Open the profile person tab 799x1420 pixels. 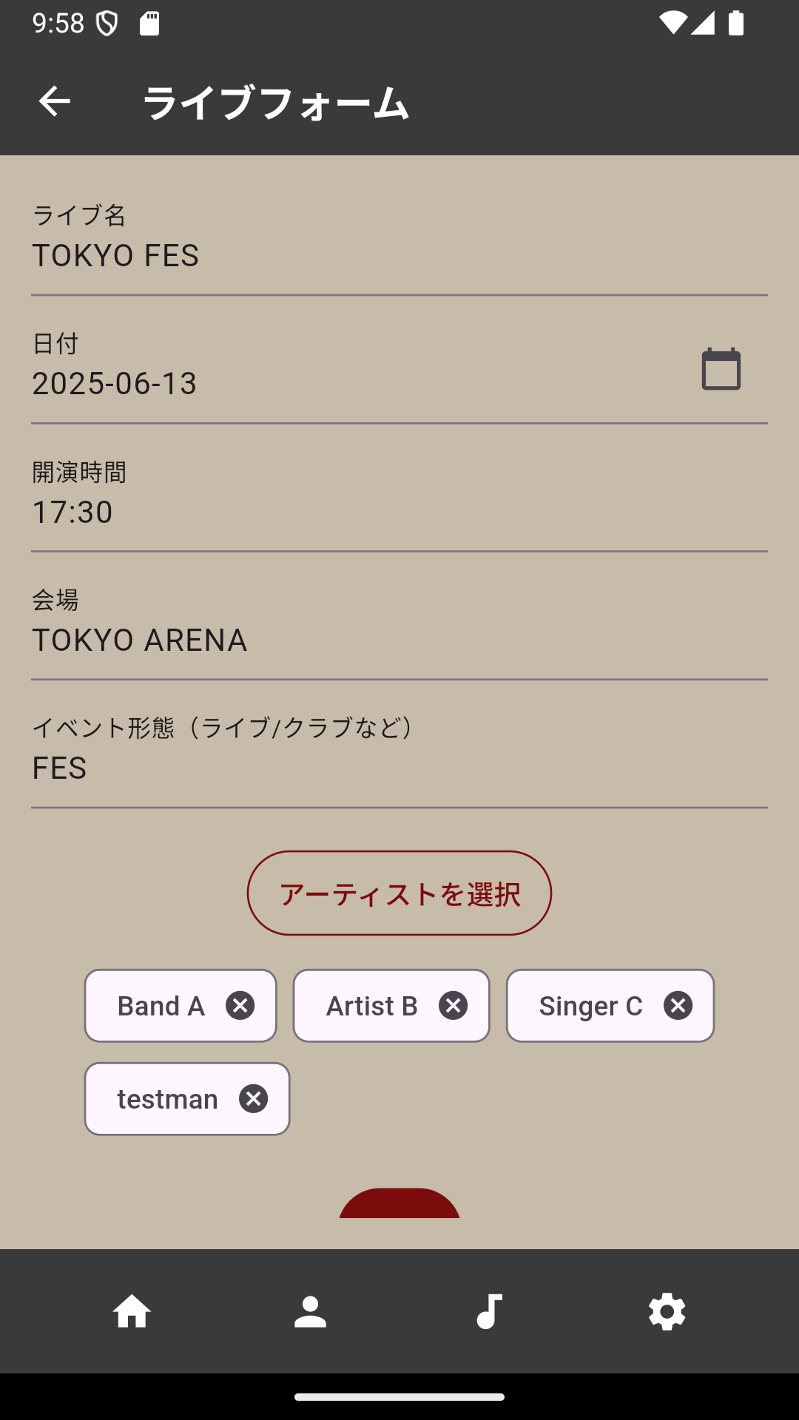click(310, 1312)
